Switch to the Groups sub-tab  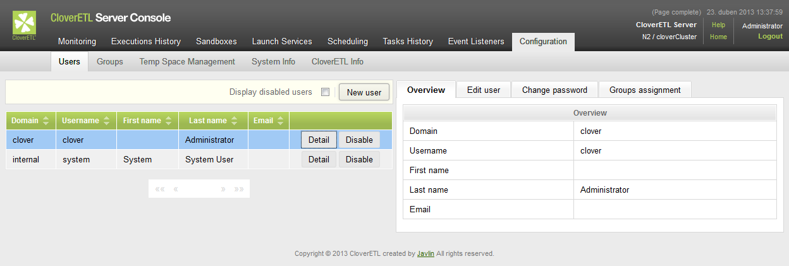pyautogui.click(x=109, y=61)
